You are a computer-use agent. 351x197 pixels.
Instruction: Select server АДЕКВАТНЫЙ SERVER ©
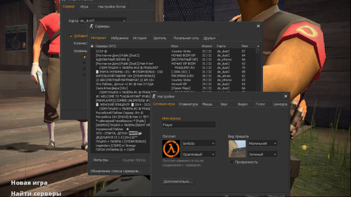(172, 59)
